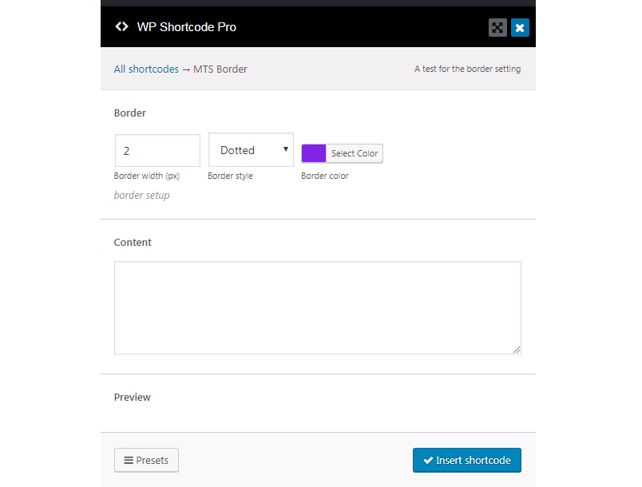Click the WP Shortcode Pro title text
Screen dimensions: 642x487
[x=186, y=26]
